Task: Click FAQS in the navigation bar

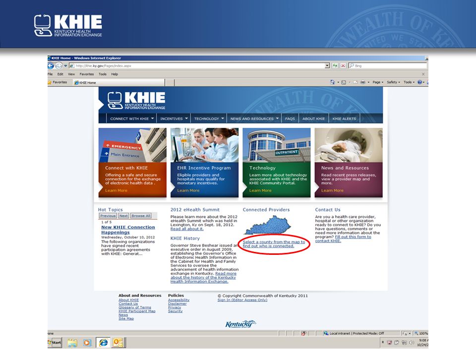Action: pyautogui.click(x=290, y=119)
